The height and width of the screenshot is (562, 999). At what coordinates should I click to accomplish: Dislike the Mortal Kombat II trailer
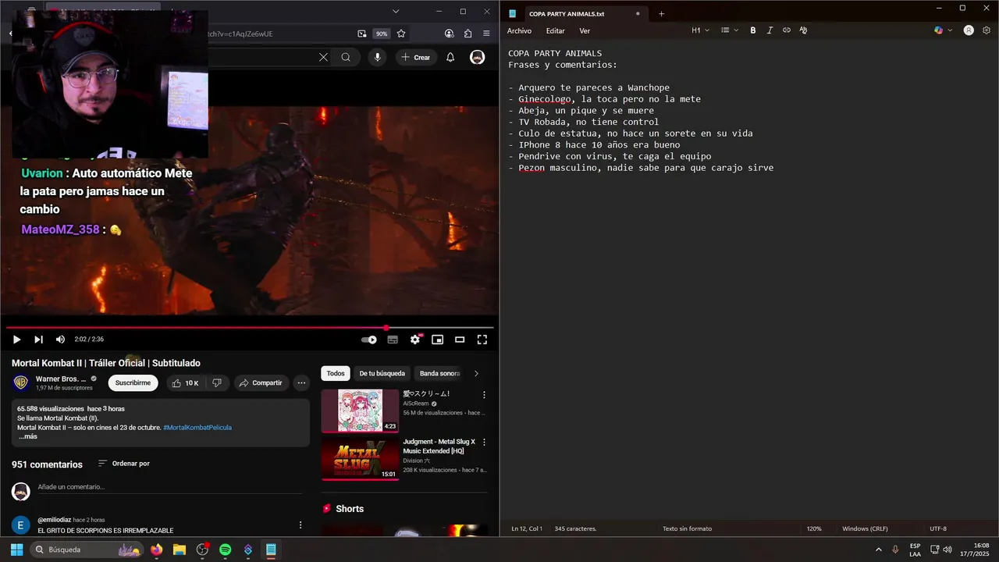point(217,383)
